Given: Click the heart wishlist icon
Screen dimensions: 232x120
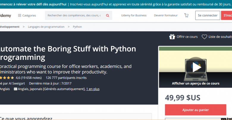Looking at the screenshot, I should click(x=204, y=37).
